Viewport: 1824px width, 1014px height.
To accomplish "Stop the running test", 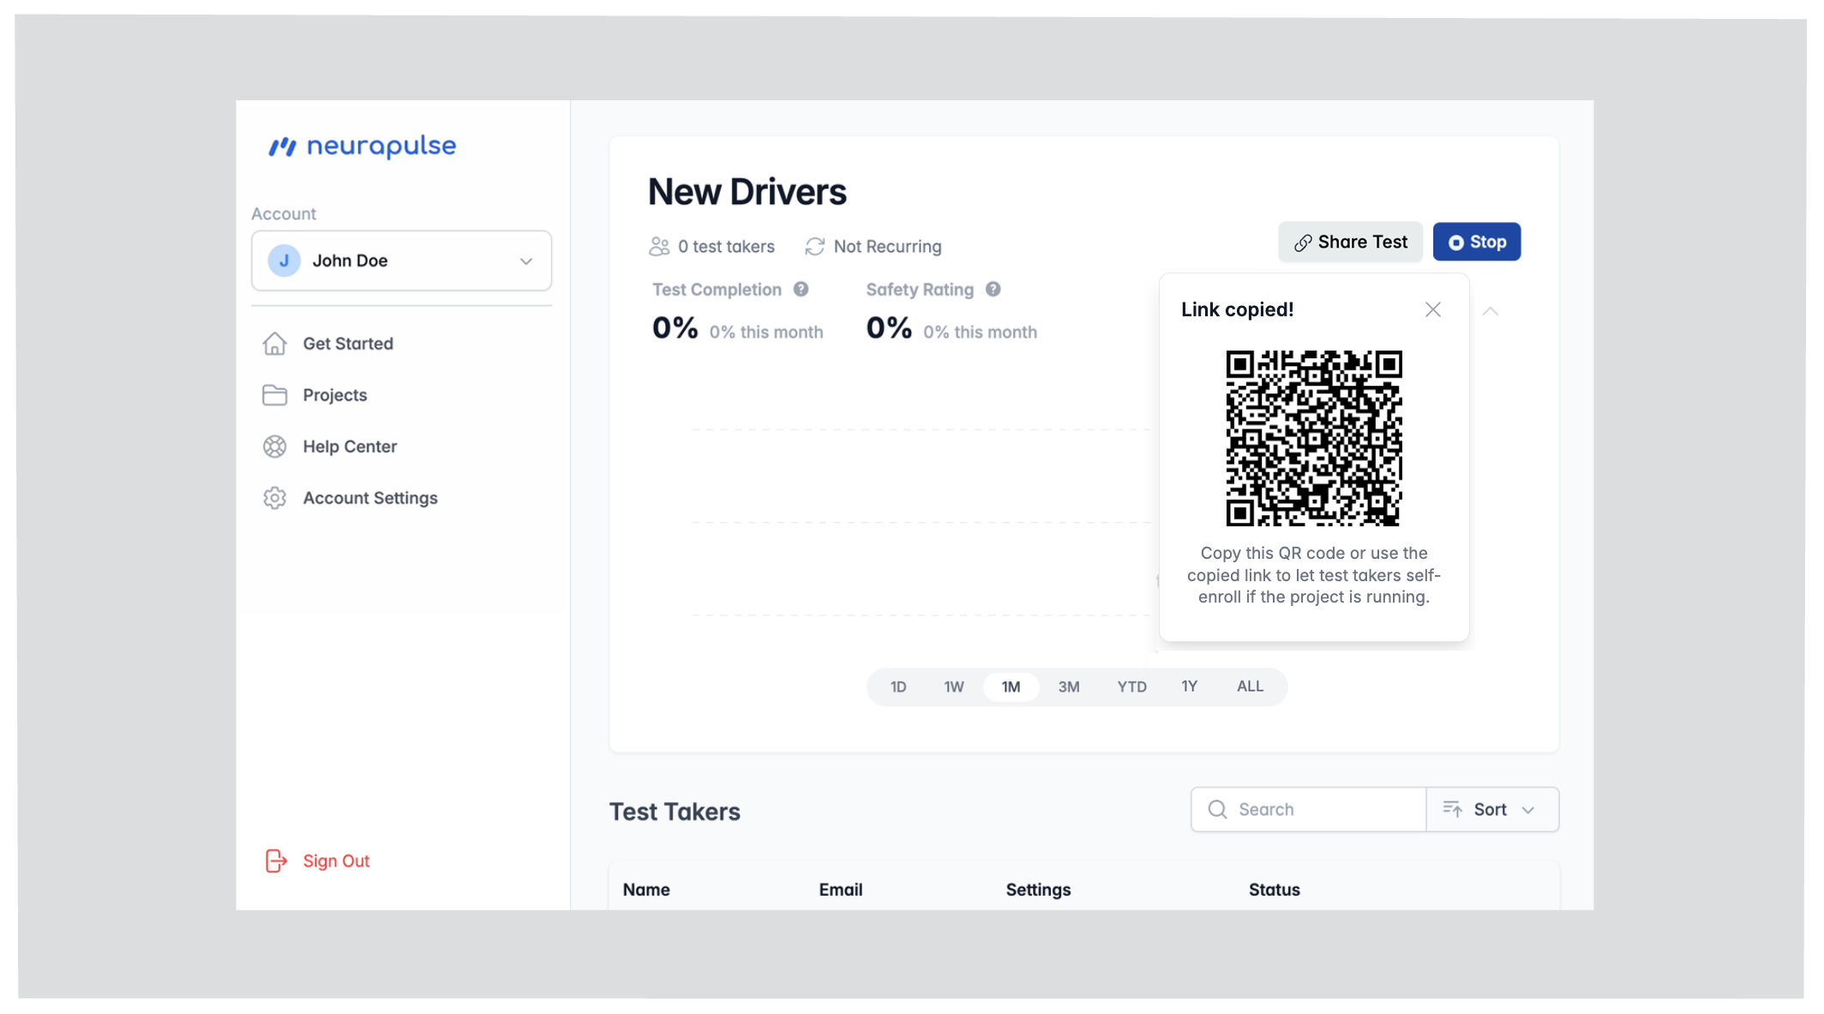I will click(x=1477, y=242).
